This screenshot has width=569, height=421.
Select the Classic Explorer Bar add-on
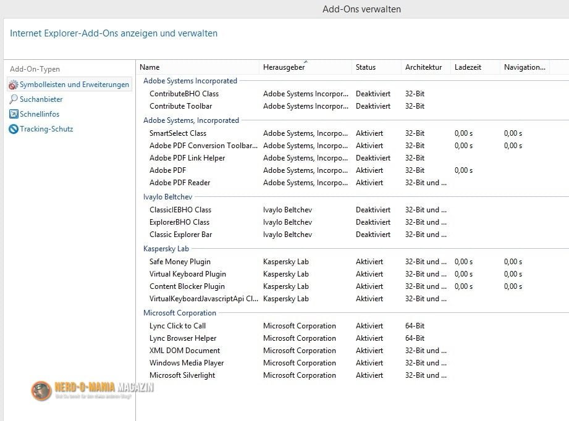coord(181,235)
